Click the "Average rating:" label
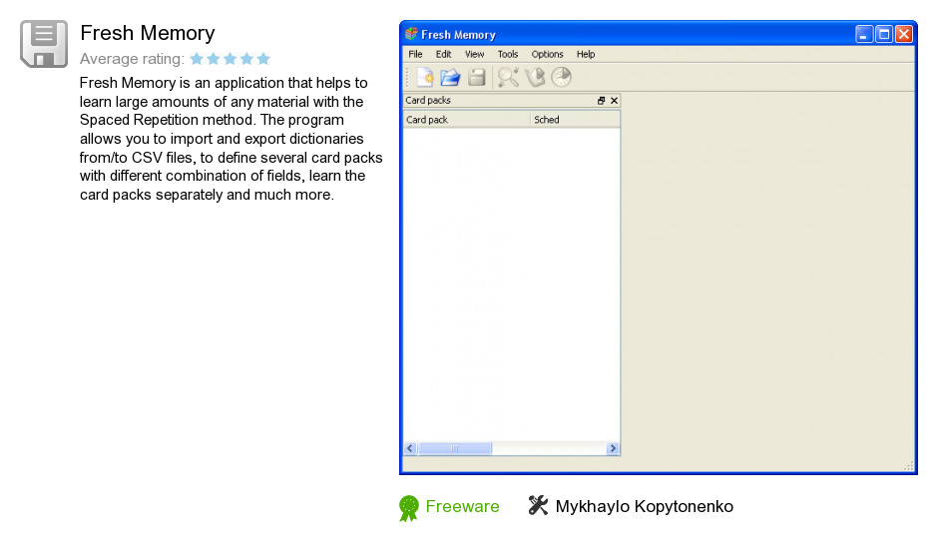938x552 pixels. tap(132, 59)
